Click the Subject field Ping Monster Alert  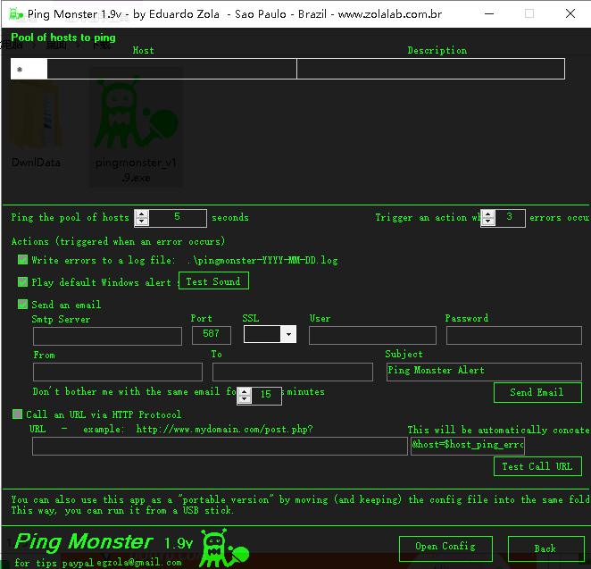click(x=484, y=372)
